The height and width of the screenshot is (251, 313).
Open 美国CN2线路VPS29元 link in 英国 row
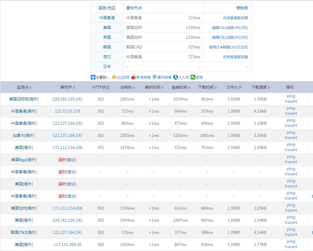[x=230, y=37]
